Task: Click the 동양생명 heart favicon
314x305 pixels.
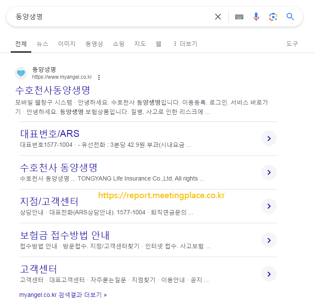Action: pyautogui.click(x=21, y=73)
